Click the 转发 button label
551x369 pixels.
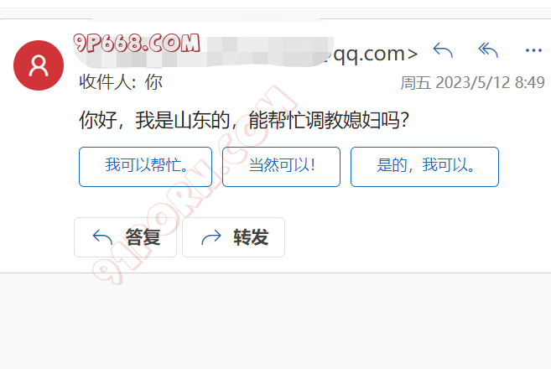[x=251, y=237]
